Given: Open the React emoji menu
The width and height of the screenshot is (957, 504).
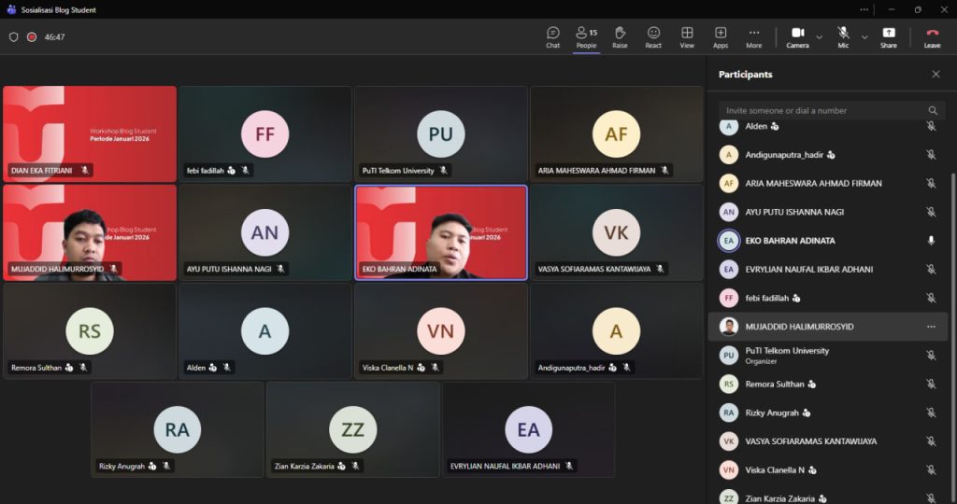Looking at the screenshot, I should coord(653,36).
